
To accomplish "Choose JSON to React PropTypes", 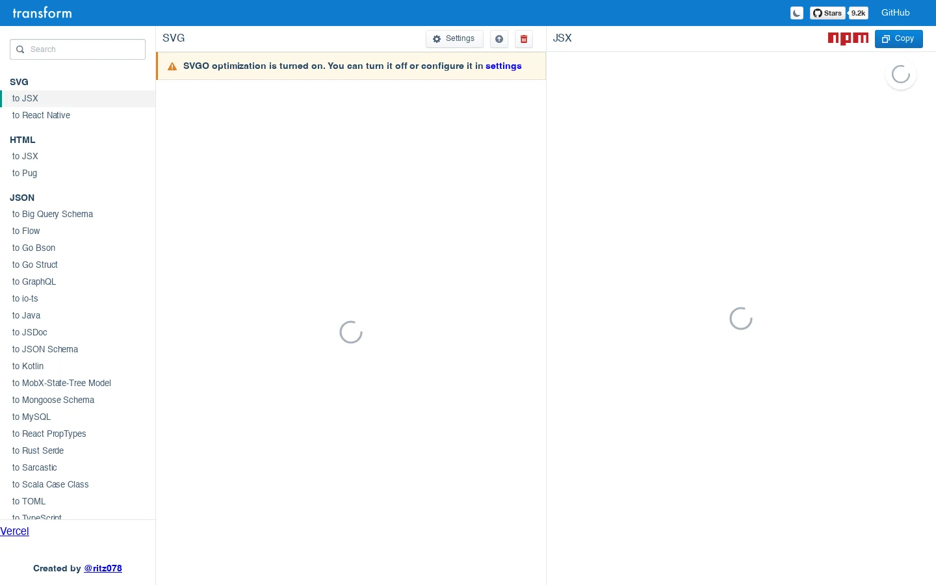I will pyautogui.click(x=77, y=434).
